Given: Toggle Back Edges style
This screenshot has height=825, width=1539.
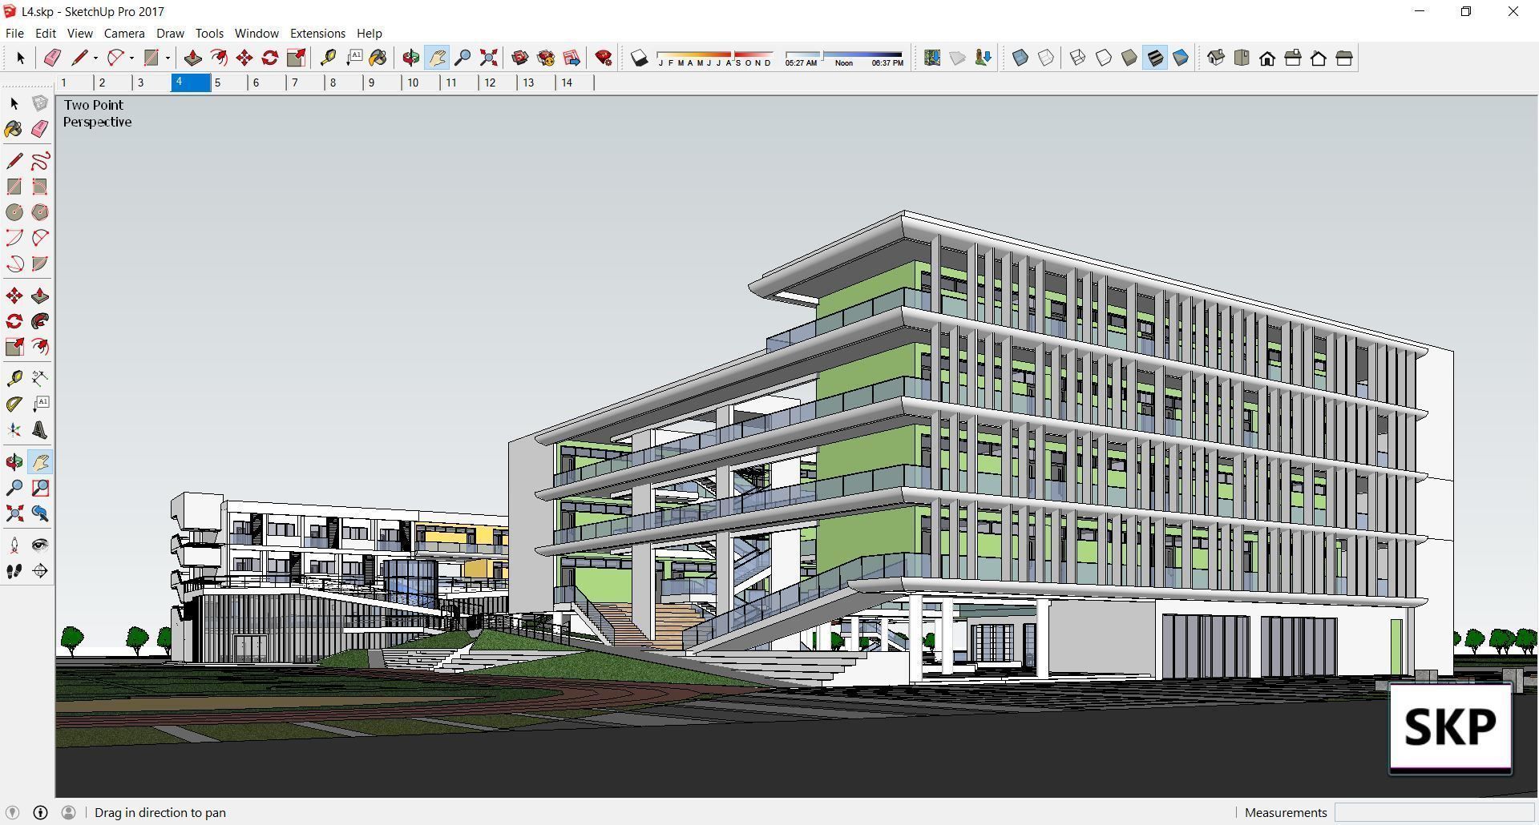Looking at the screenshot, I should 1046,58.
